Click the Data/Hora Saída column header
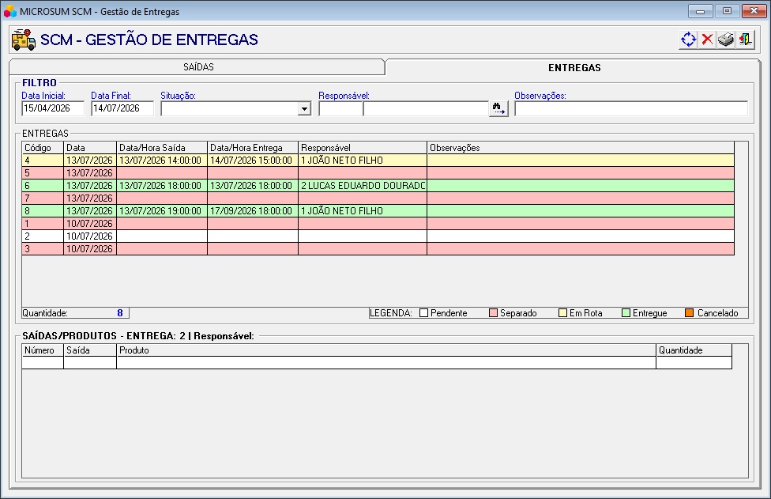The width and height of the screenshot is (771, 499). click(x=162, y=148)
